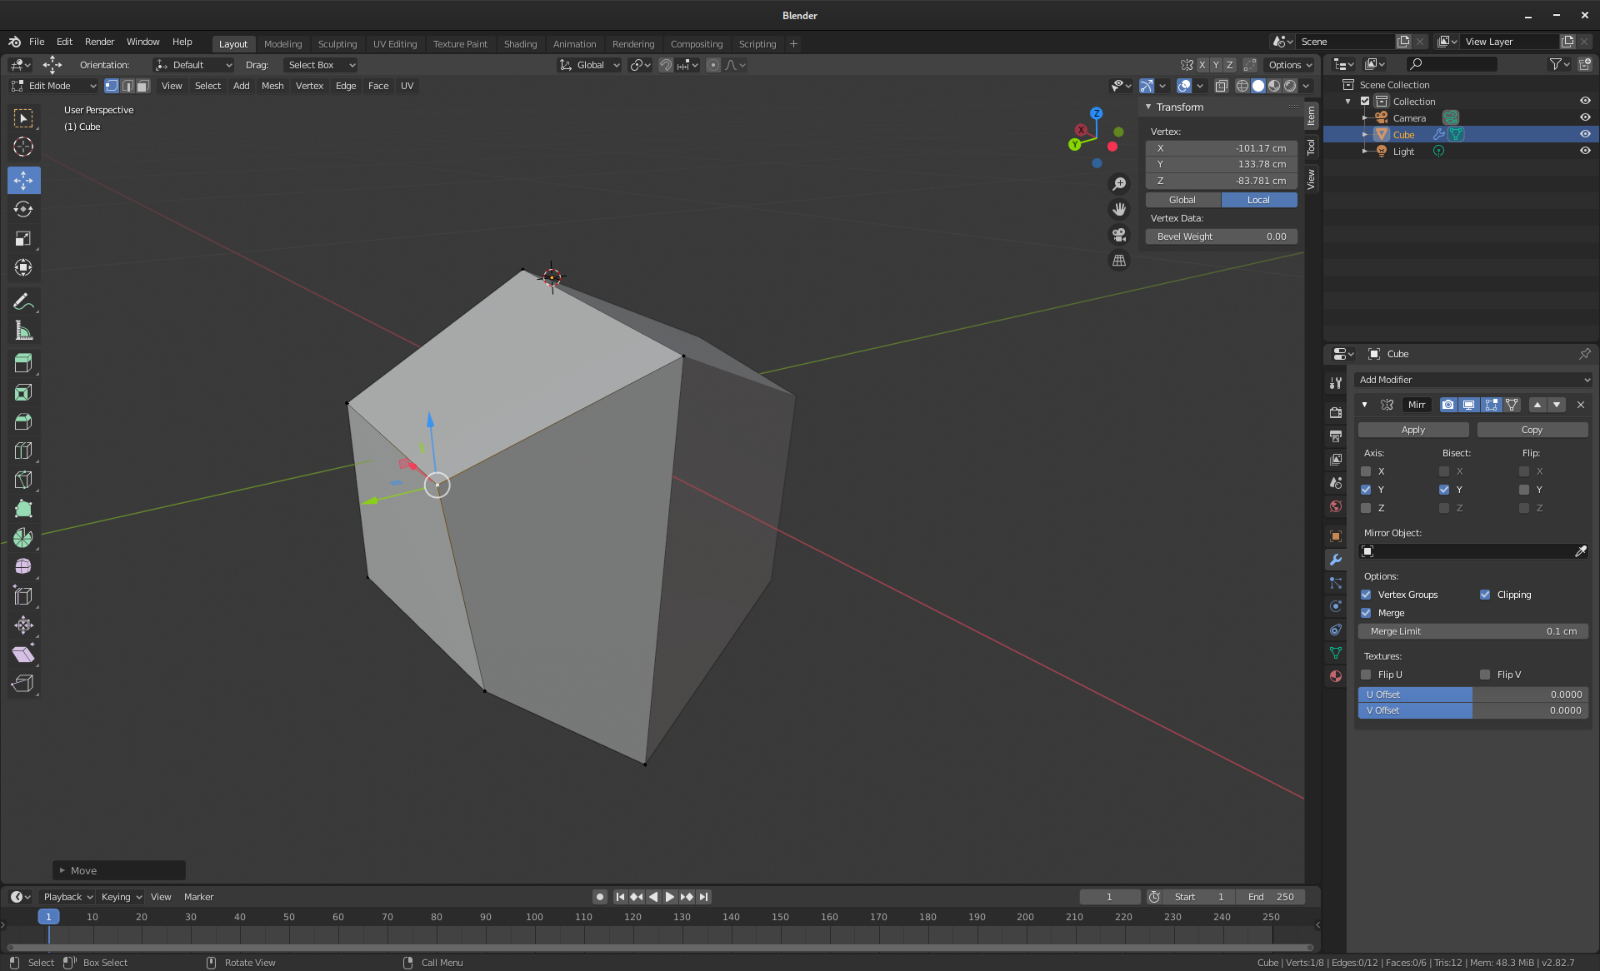Open the Modifier properties wrench tab
1600x971 pixels.
pos(1336,560)
